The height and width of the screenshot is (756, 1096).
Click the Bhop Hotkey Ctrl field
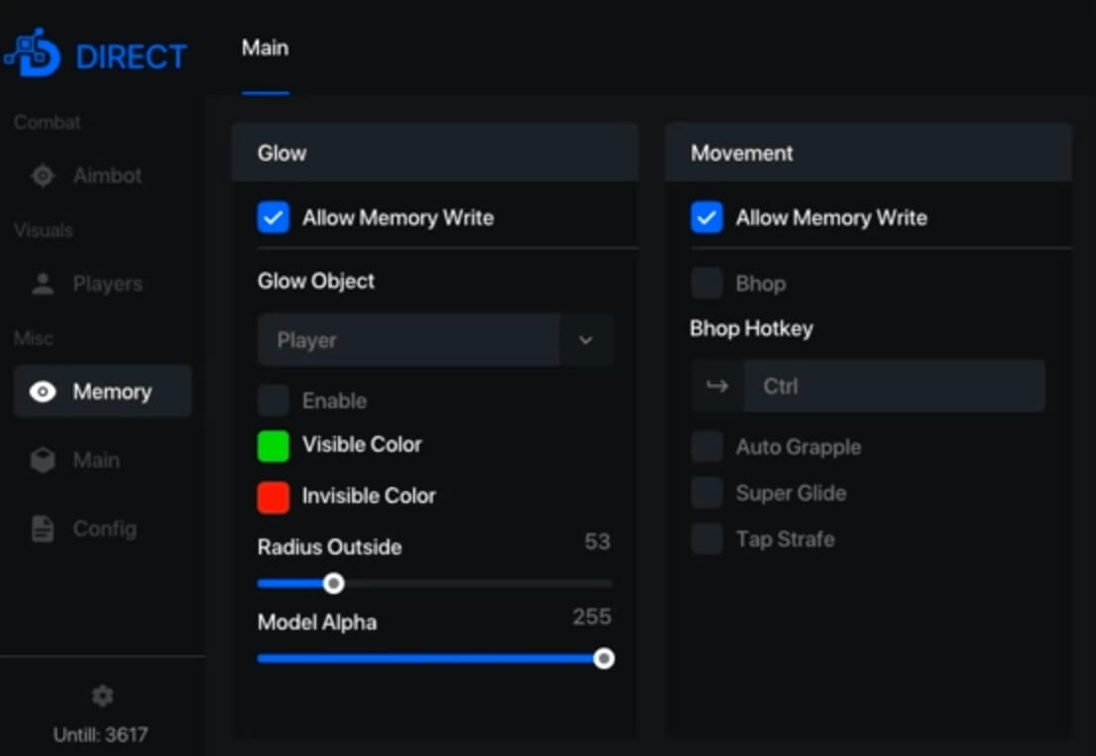point(892,386)
